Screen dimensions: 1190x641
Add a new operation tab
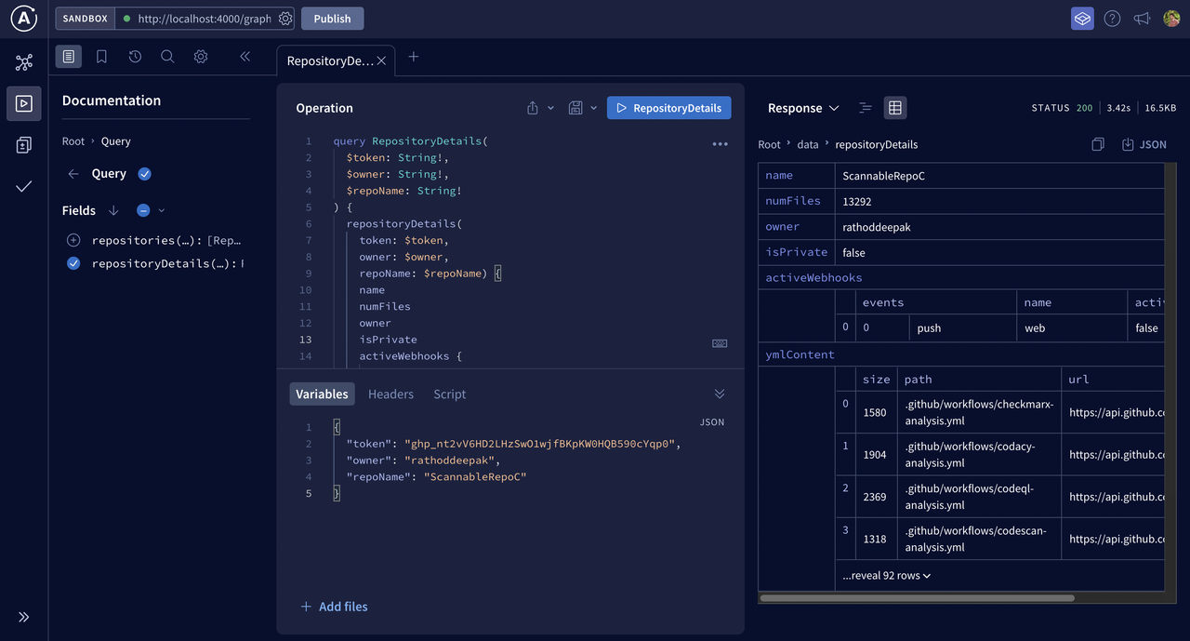pos(414,57)
